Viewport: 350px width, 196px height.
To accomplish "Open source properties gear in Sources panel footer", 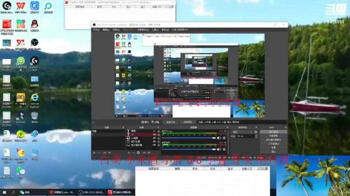I will click(138, 153).
